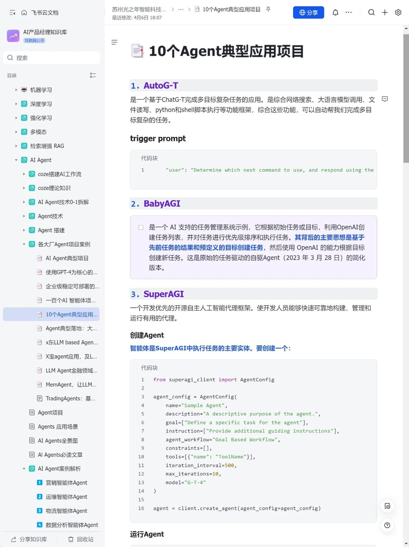Open the more options ellipsis in header
The width and height of the screenshot is (409, 547).
tap(349, 13)
